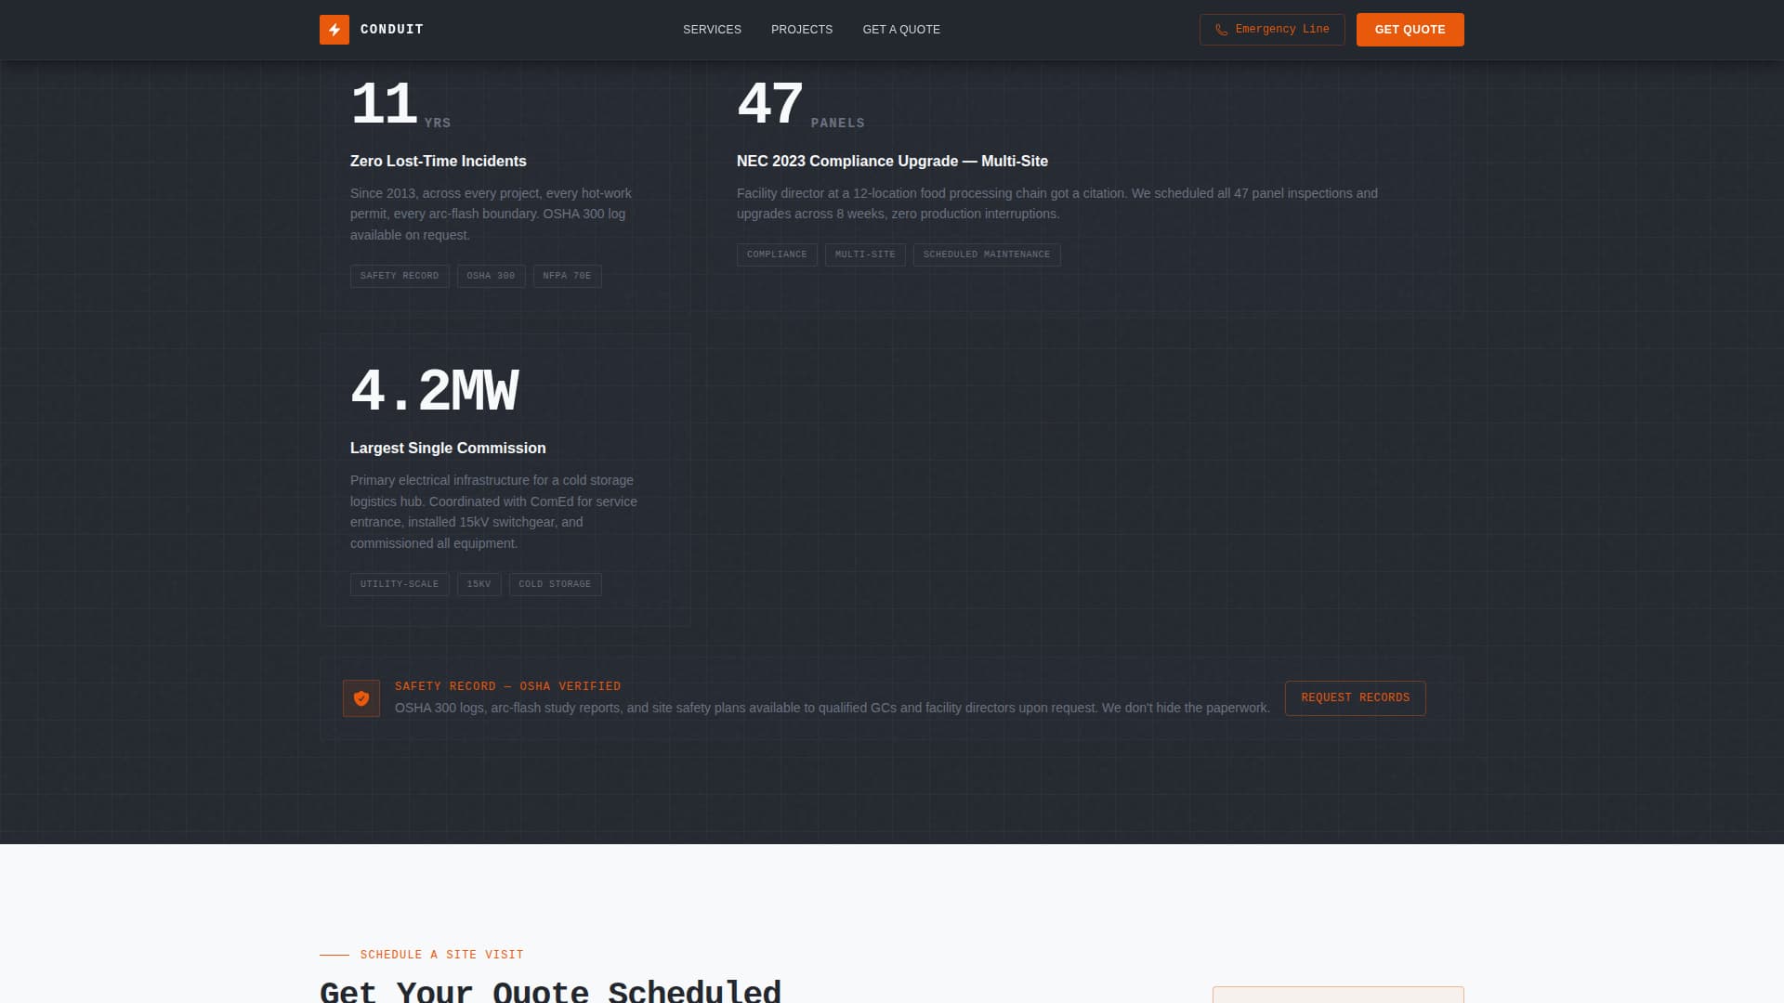
Task: Click the orange Get Quote button
Action: pyautogui.click(x=1410, y=30)
